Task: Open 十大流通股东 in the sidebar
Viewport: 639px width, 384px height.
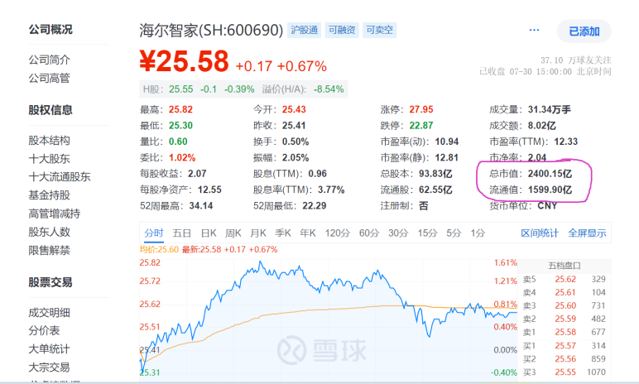Action: 60,177
